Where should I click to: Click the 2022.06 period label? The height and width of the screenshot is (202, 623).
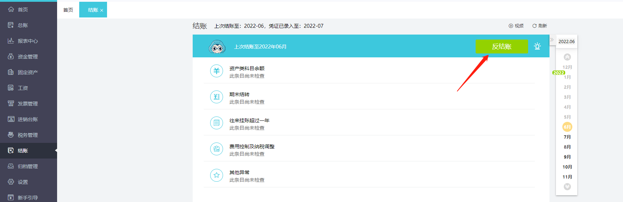click(567, 42)
